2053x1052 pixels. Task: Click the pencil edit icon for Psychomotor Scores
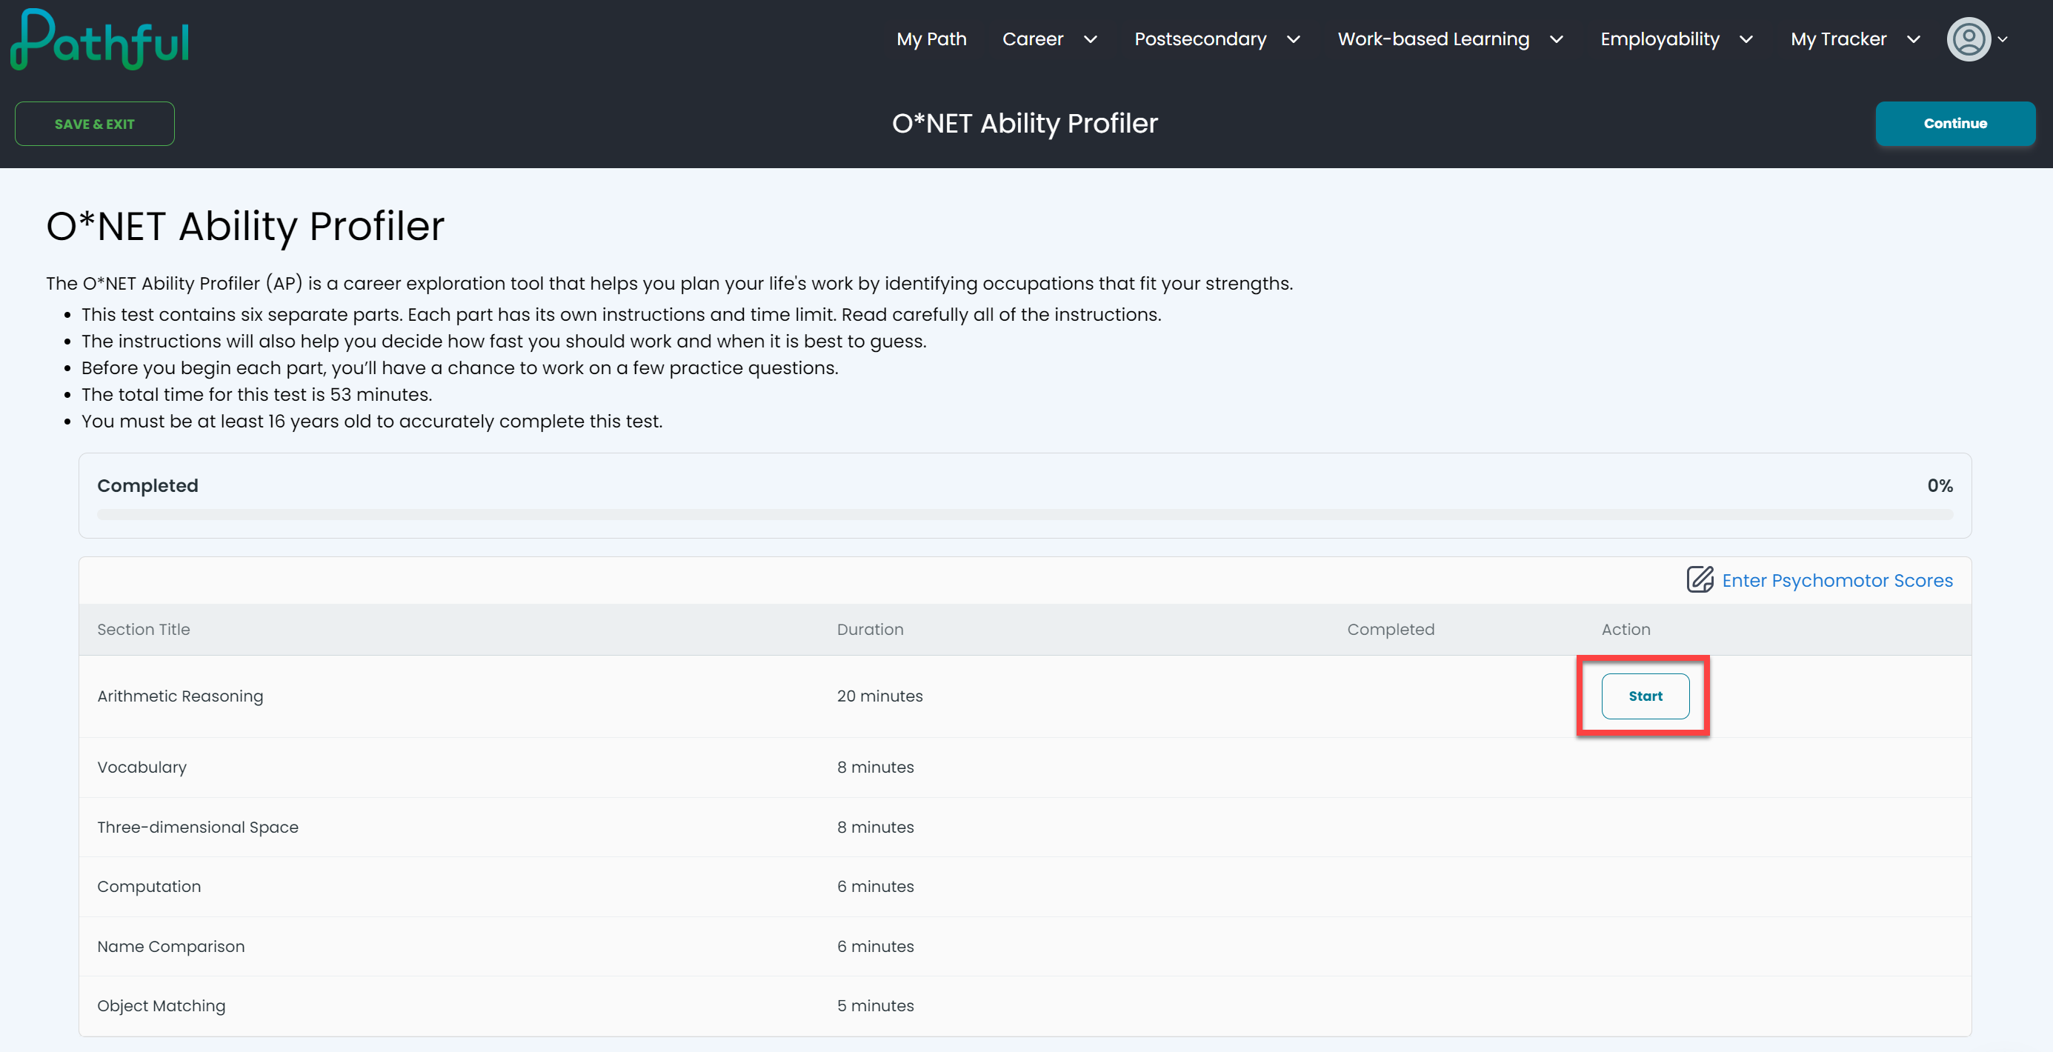click(1700, 579)
